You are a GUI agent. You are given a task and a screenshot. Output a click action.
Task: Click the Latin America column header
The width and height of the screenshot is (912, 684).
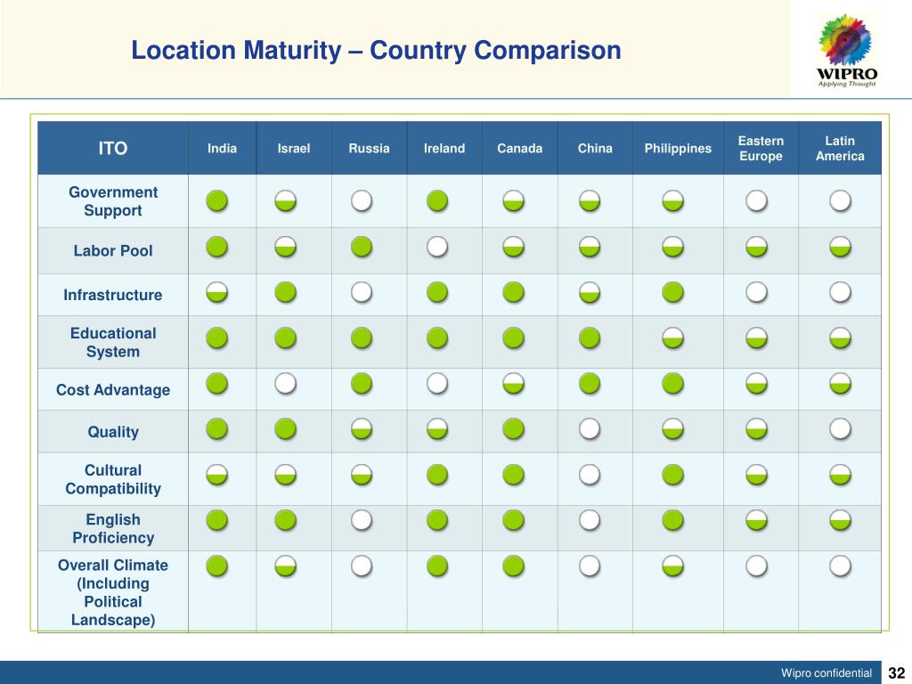point(840,149)
